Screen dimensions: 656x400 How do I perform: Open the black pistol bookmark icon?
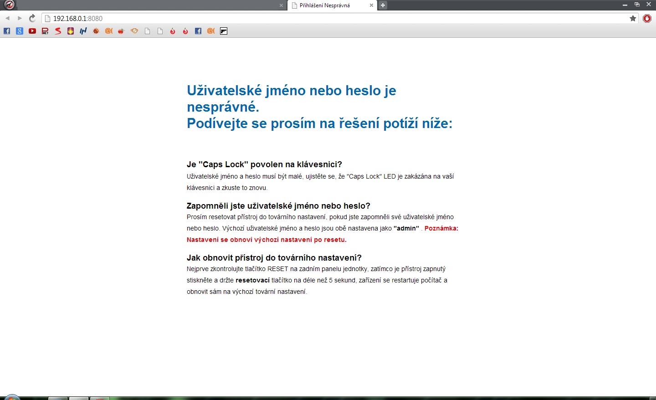[x=224, y=31]
